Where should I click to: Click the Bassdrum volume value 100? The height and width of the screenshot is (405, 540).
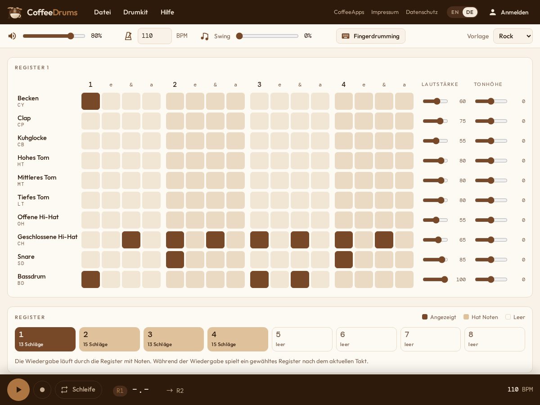[x=461, y=279]
